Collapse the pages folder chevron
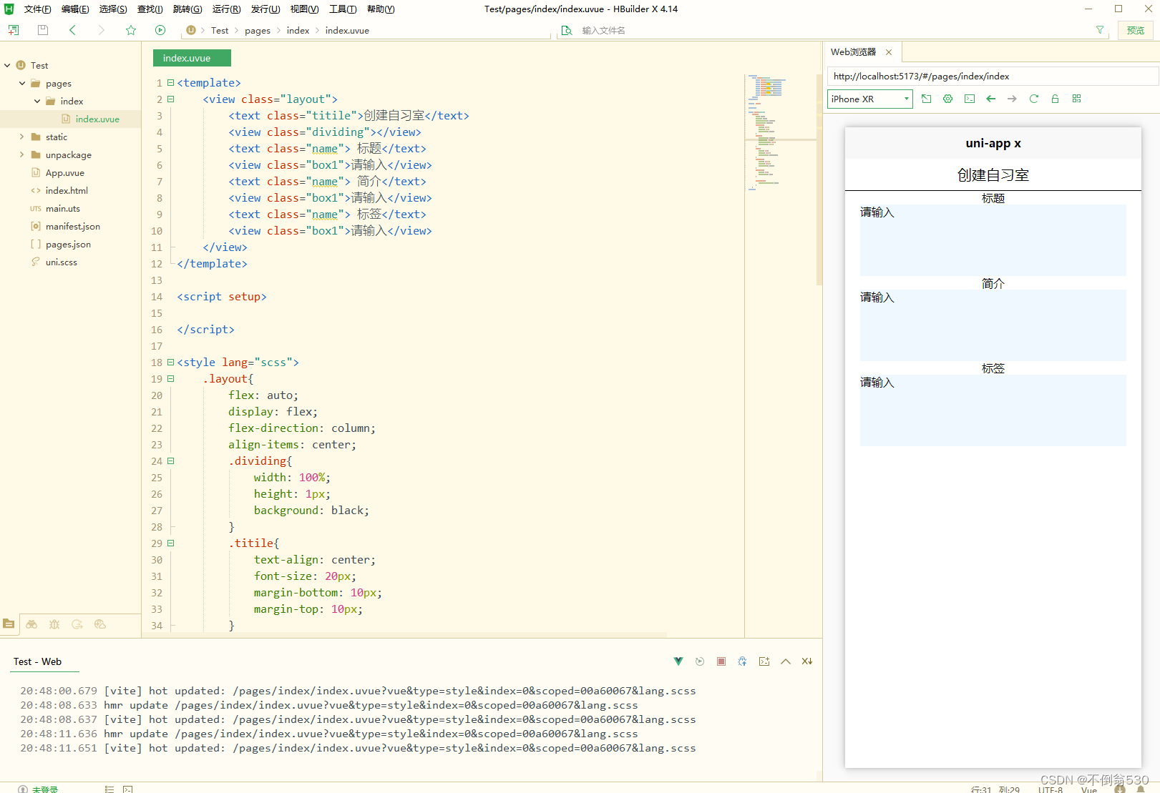Screen dimensions: 1160x793 [22, 83]
